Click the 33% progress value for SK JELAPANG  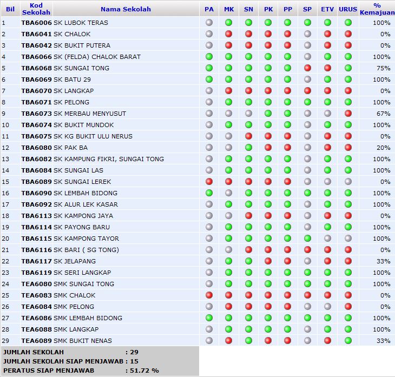[384, 261]
